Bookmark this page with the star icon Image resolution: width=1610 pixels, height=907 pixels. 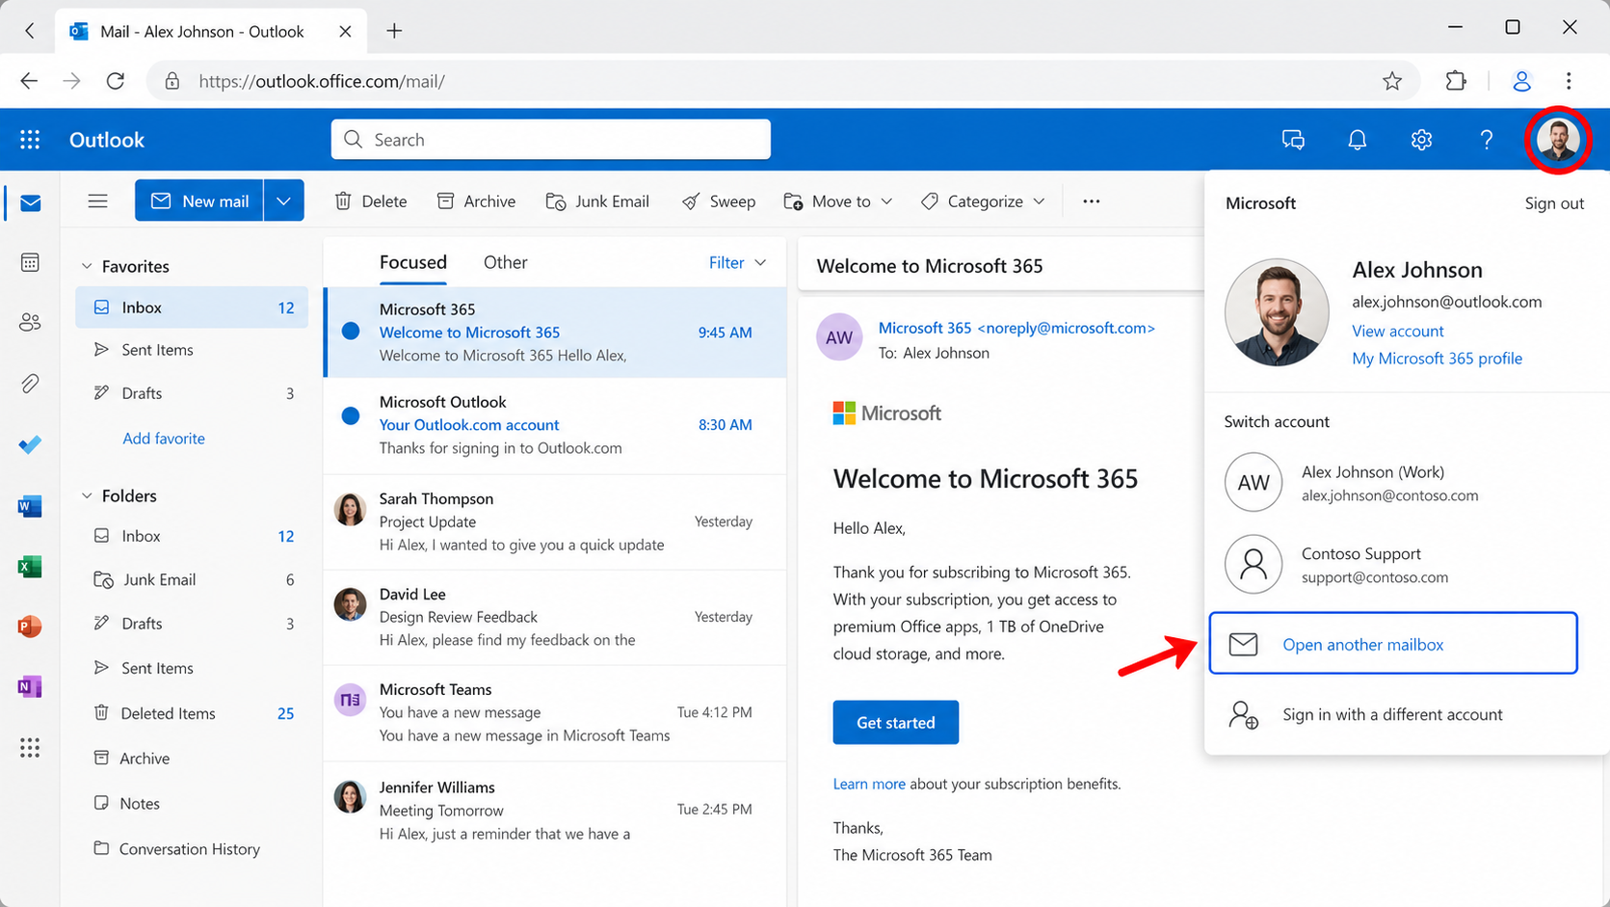pyautogui.click(x=1391, y=81)
